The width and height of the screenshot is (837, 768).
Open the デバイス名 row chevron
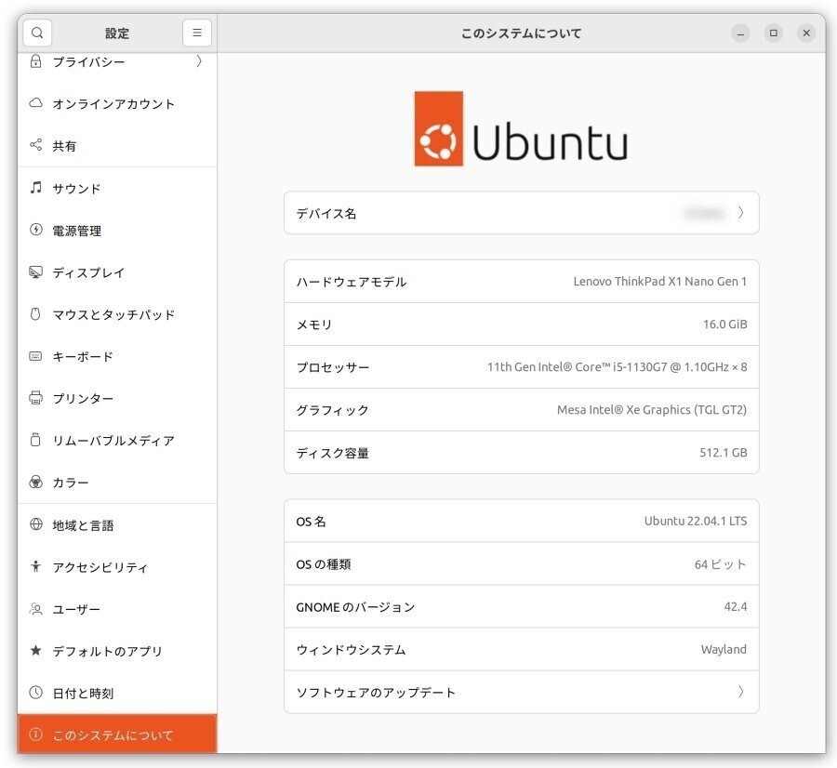tap(741, 213)
